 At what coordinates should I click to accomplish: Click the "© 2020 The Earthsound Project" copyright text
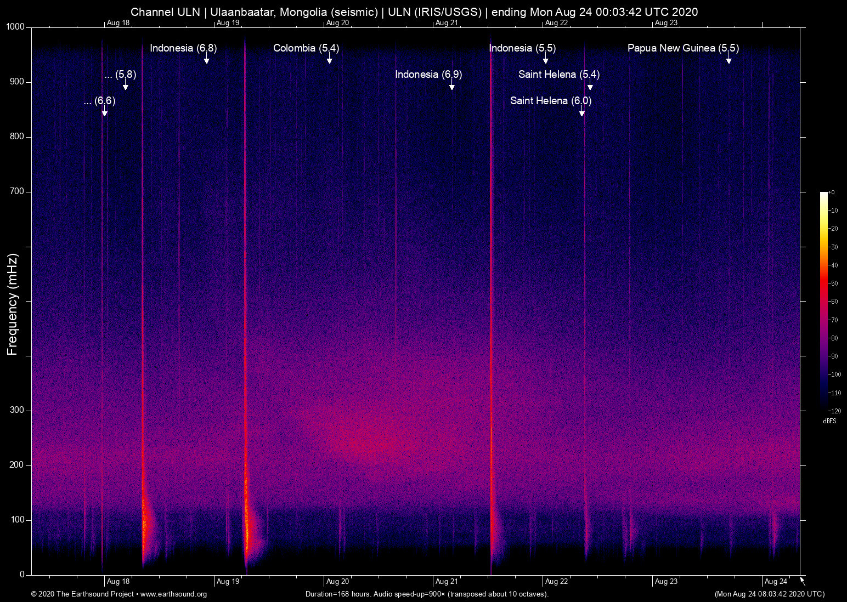tap(82, 594)
